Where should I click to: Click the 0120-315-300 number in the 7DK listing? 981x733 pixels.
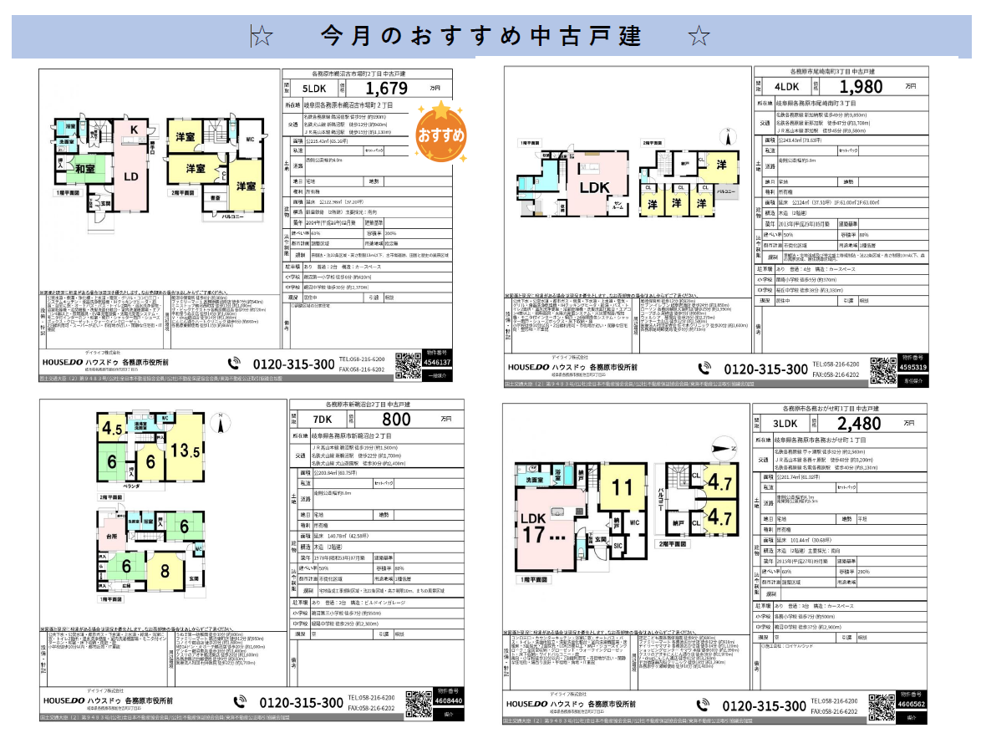(x=302, y=703)
